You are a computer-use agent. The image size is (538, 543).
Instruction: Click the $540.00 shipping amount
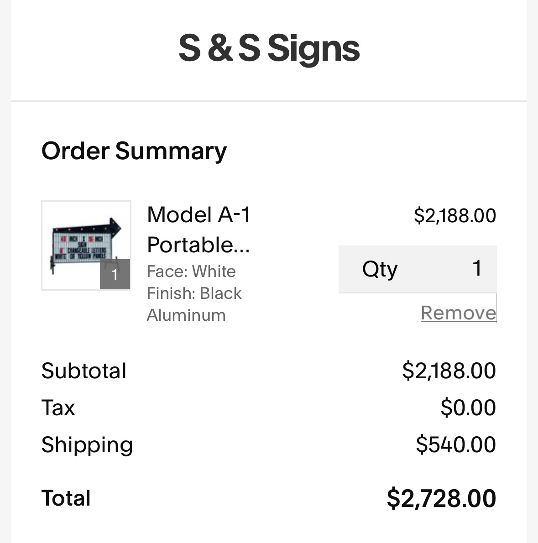pyautogui.click(x=456, y=444)
